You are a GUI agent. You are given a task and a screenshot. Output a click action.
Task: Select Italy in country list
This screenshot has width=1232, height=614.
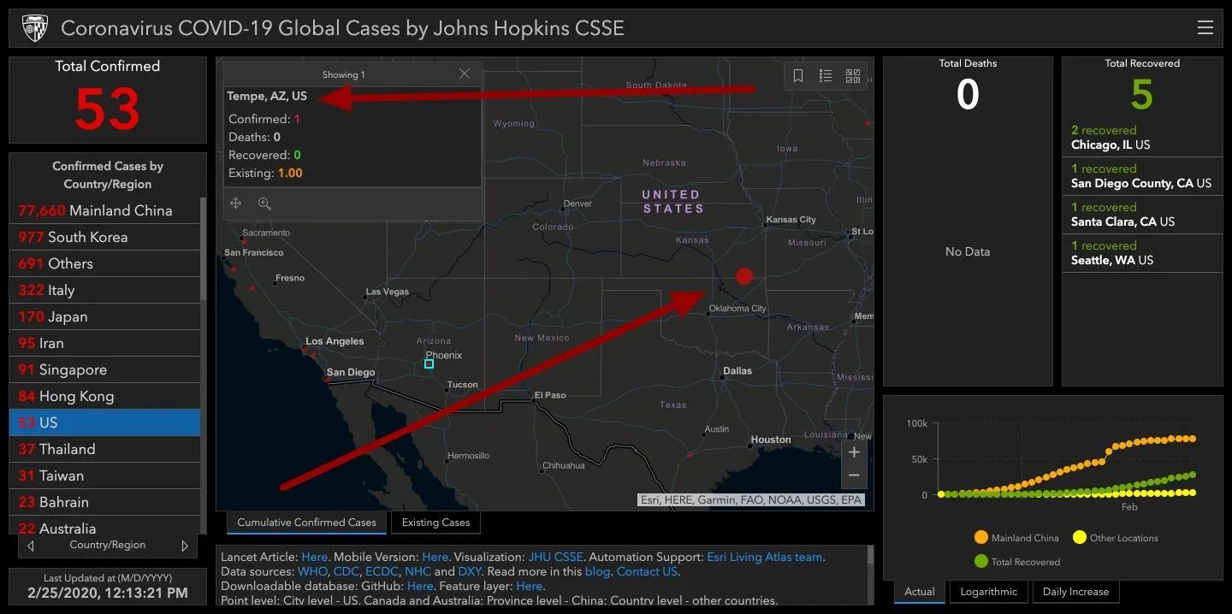tap(104, 290)
